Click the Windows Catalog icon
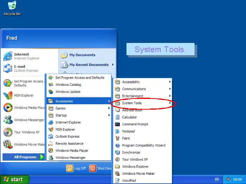This screenshot has width=246, height=184. [51, 85]
